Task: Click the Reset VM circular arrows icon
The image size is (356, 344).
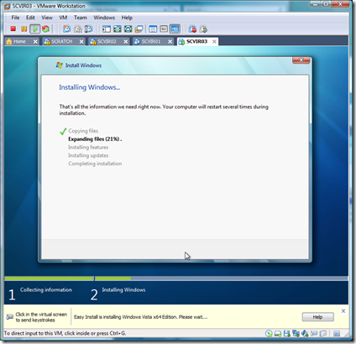Action: pyautogui.click(x=45, y=29)
